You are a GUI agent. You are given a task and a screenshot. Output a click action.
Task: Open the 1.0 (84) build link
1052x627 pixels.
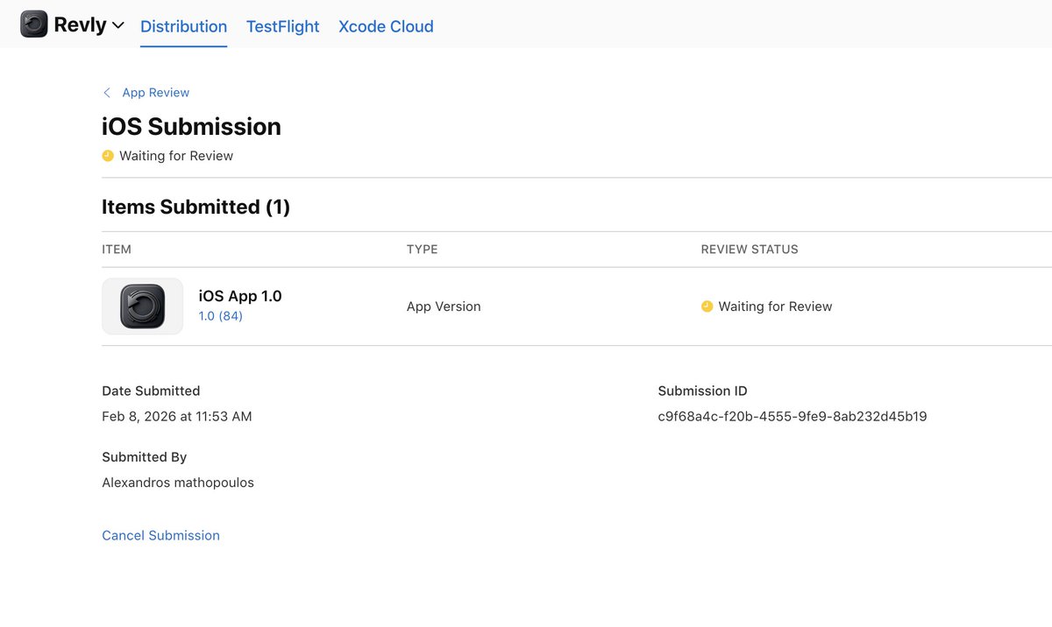coord(221,316)
